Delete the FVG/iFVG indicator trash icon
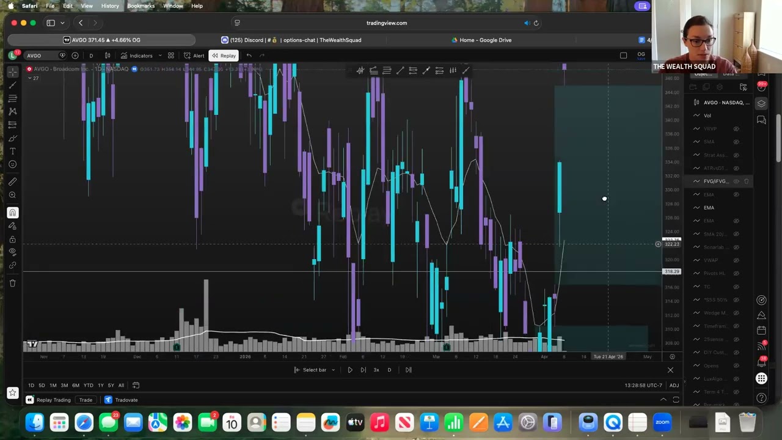 click(746, 182)
